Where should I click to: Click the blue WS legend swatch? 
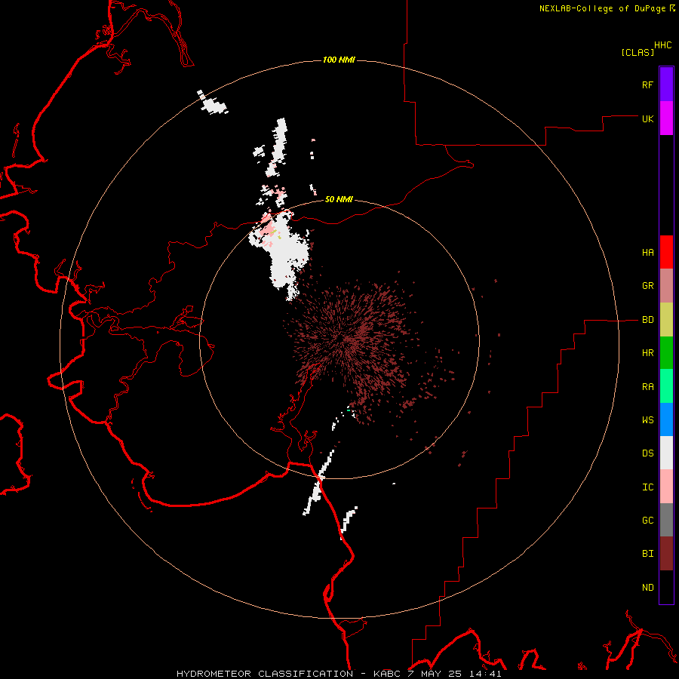point(666,419)
